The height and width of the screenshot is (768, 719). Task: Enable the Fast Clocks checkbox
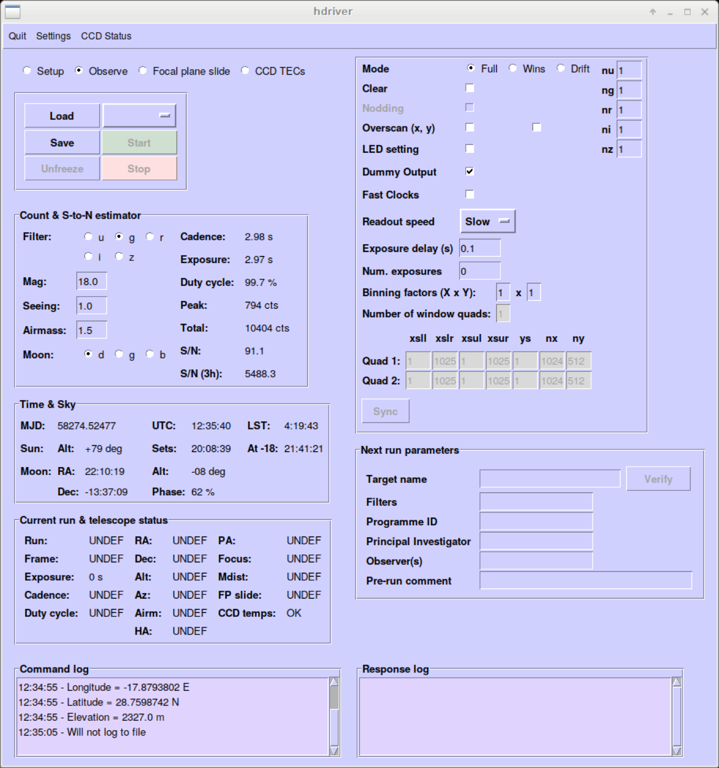pos(470,194)
